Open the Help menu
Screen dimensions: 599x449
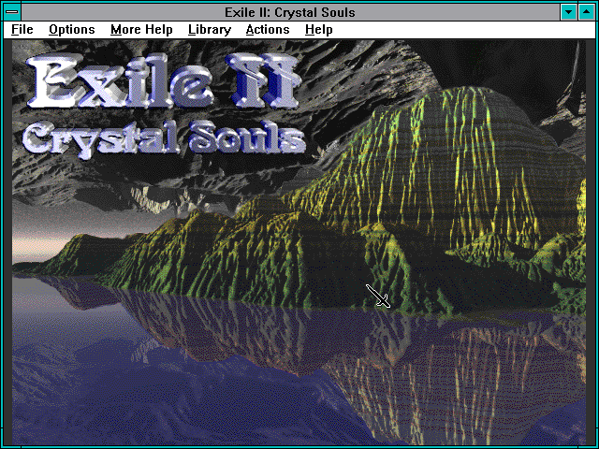click(318, 30)
